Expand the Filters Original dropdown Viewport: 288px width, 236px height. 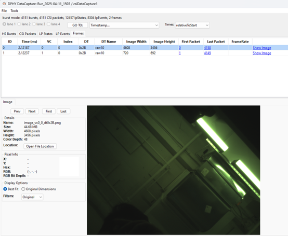click(x=32, y=197)
